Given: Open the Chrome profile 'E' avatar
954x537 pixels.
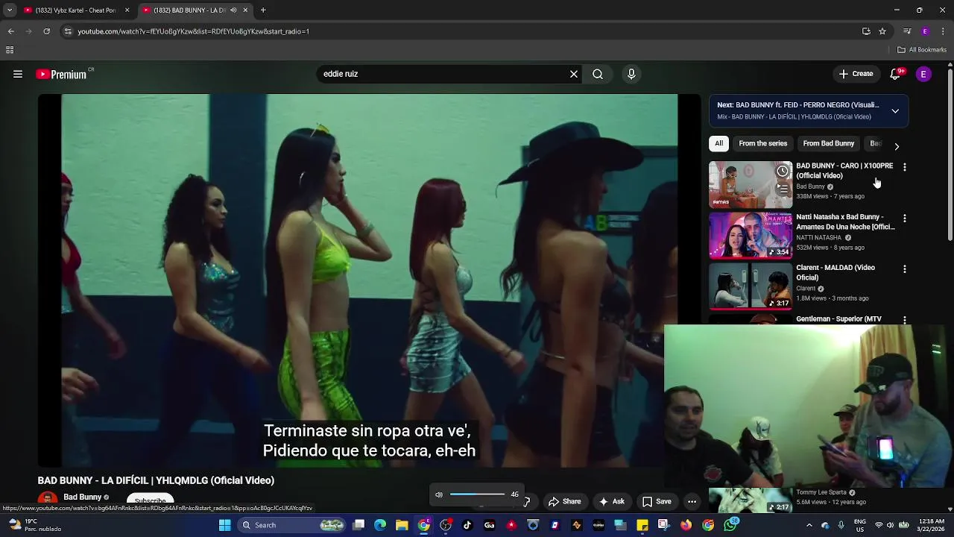Looking at the screenshot, I should tap(925, 31).
